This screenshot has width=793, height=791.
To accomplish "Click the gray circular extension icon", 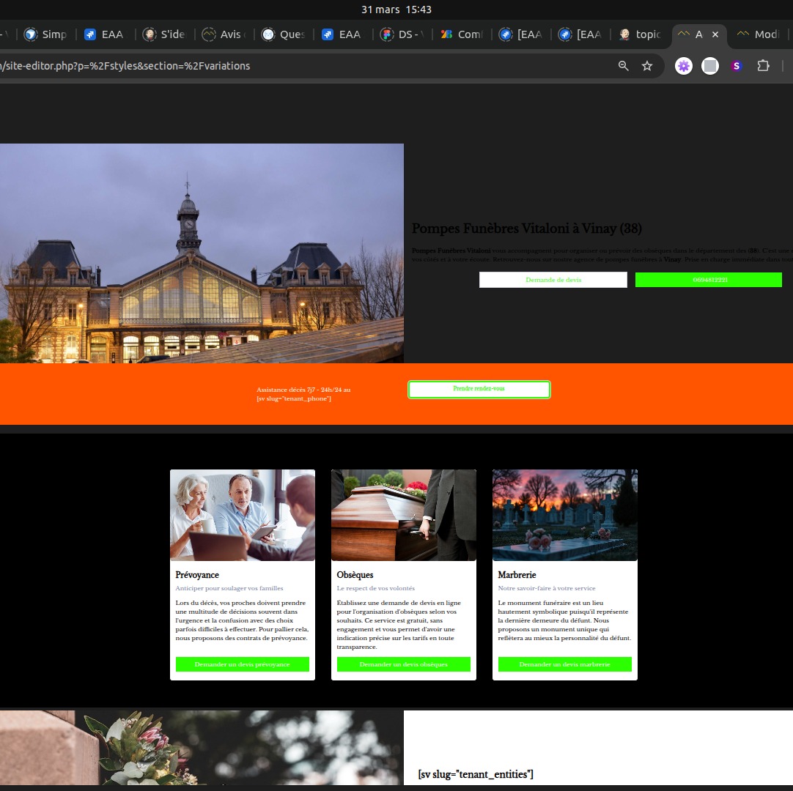I will click(710, 66).
